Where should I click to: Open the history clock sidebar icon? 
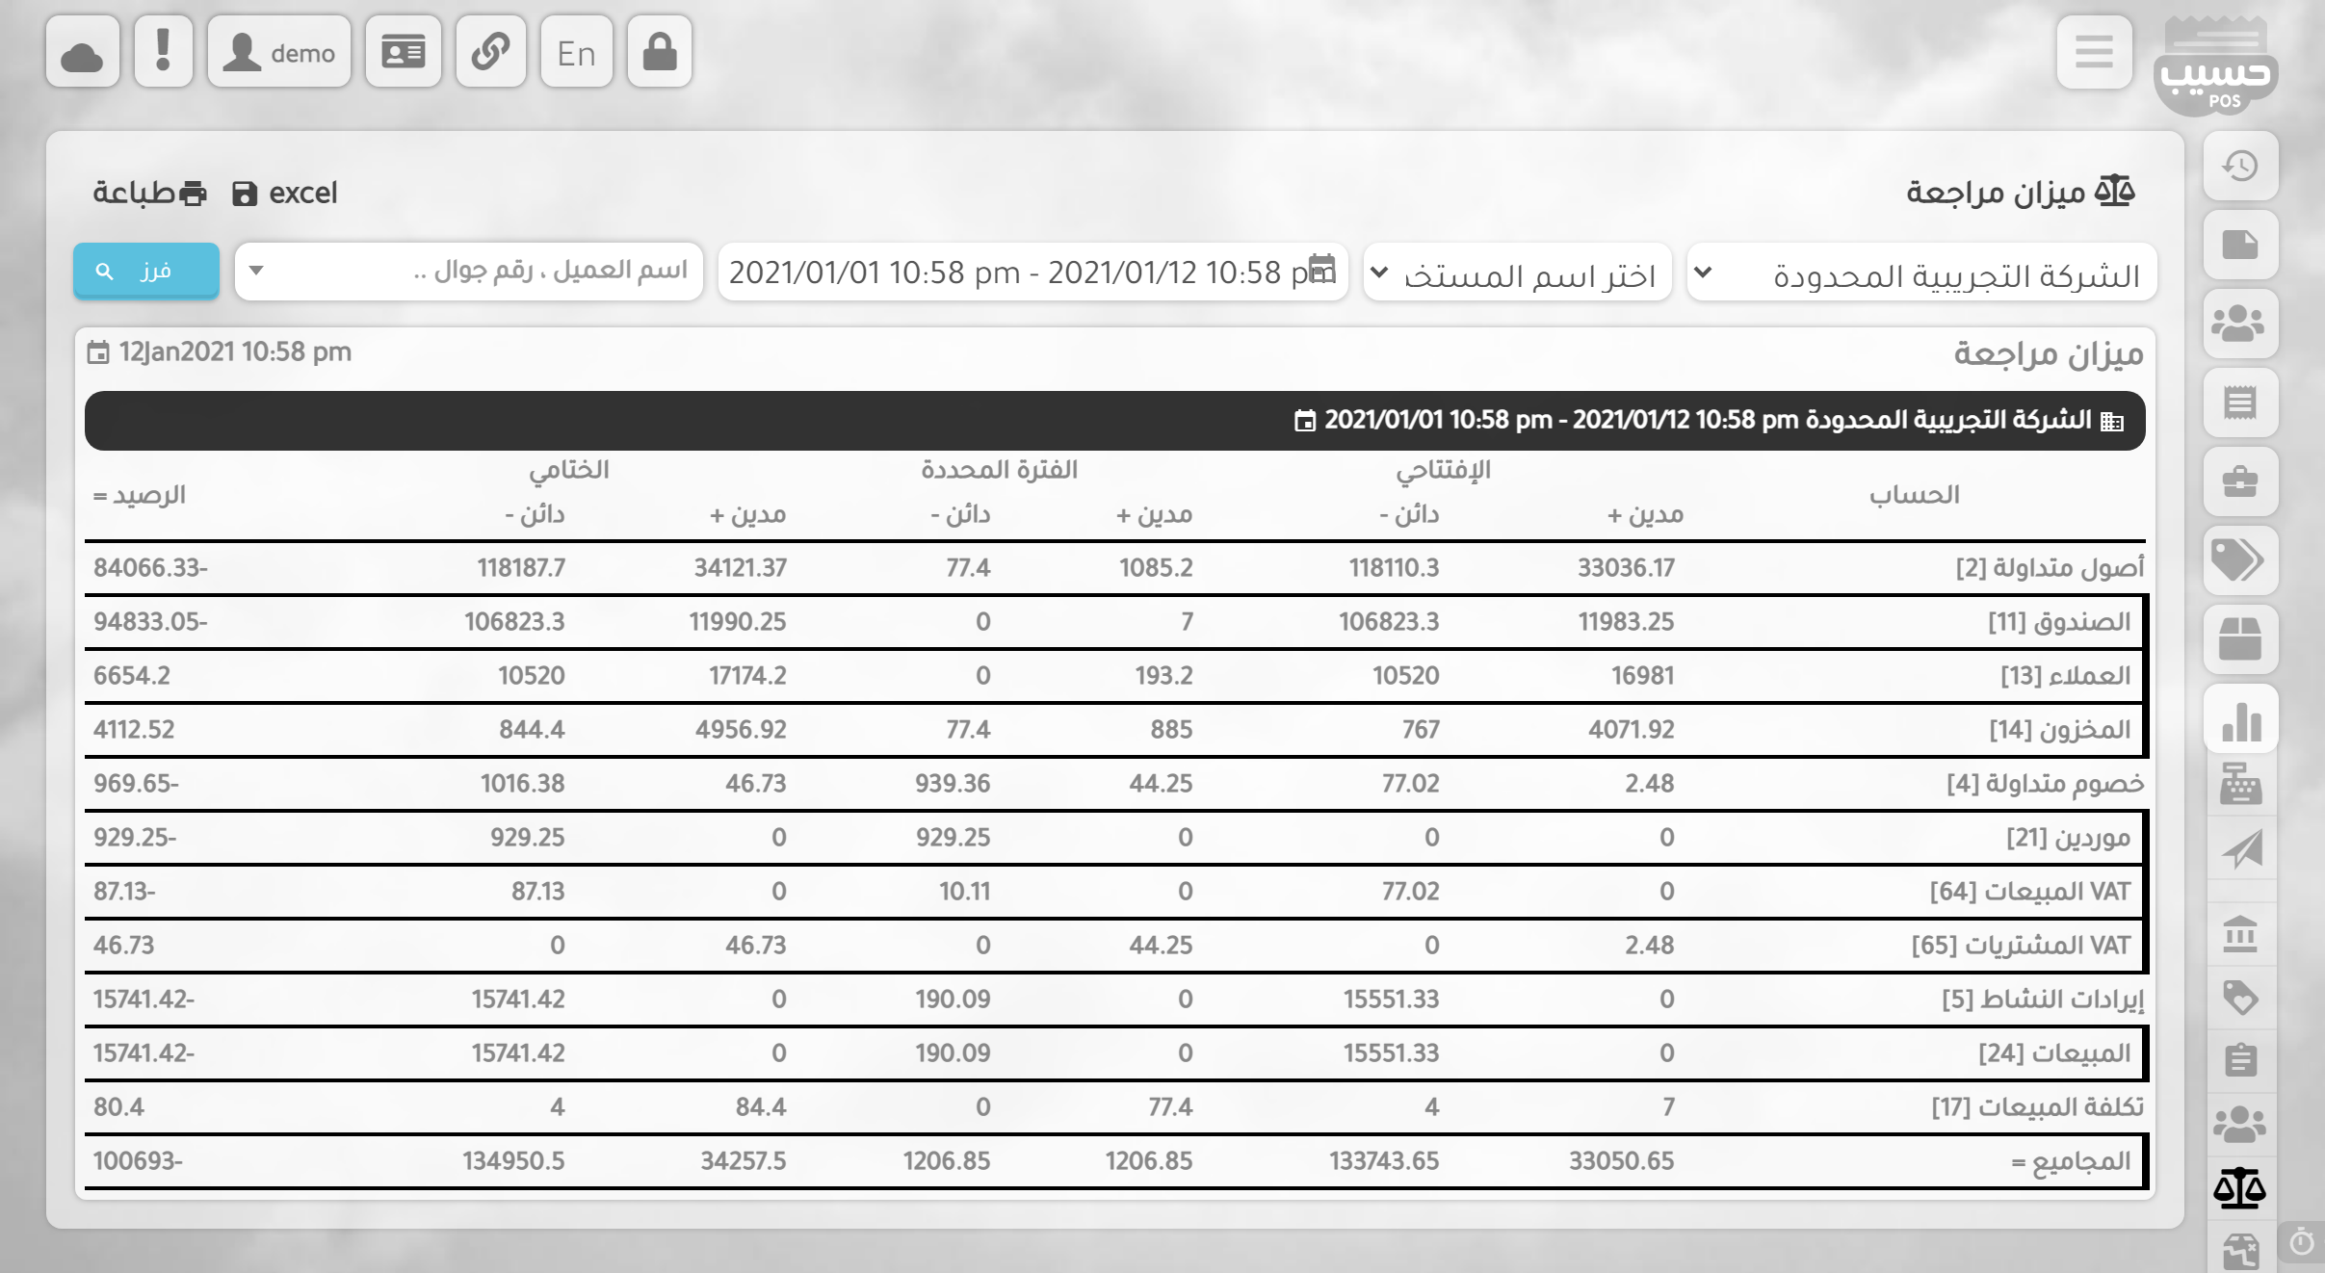tap(2240, 167)
